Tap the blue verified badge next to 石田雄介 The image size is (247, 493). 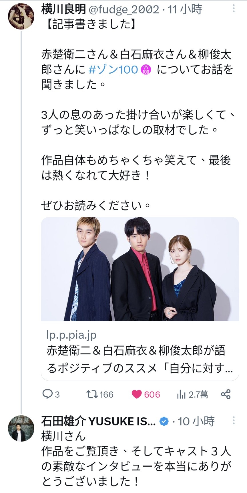tap(164, 421)
